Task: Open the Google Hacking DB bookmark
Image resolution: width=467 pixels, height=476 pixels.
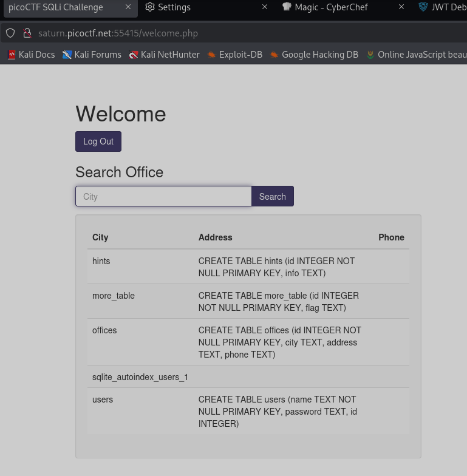Action: (314, 55)
